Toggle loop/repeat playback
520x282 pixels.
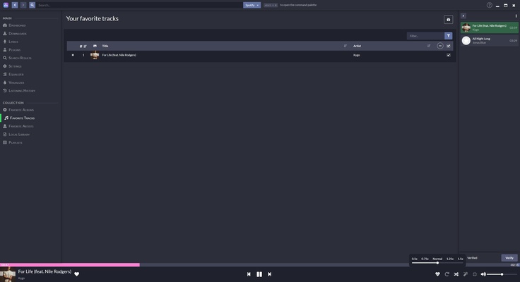click(447, 274)
